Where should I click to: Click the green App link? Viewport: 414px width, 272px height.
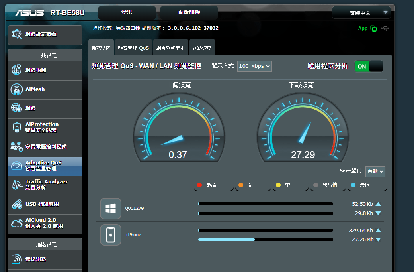tap(363, 28)
